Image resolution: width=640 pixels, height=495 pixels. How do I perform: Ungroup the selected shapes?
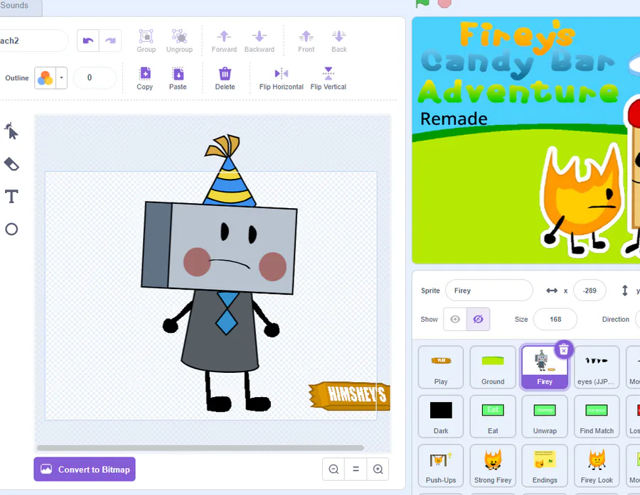(x=179, y=41)
